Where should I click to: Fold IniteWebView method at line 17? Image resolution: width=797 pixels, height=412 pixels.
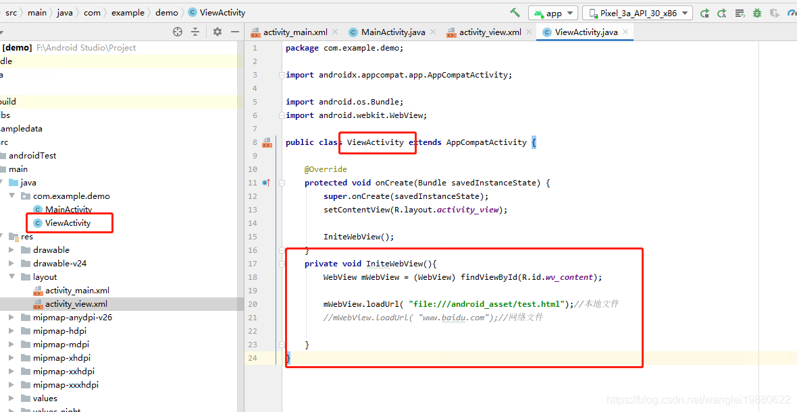point(282,264)
